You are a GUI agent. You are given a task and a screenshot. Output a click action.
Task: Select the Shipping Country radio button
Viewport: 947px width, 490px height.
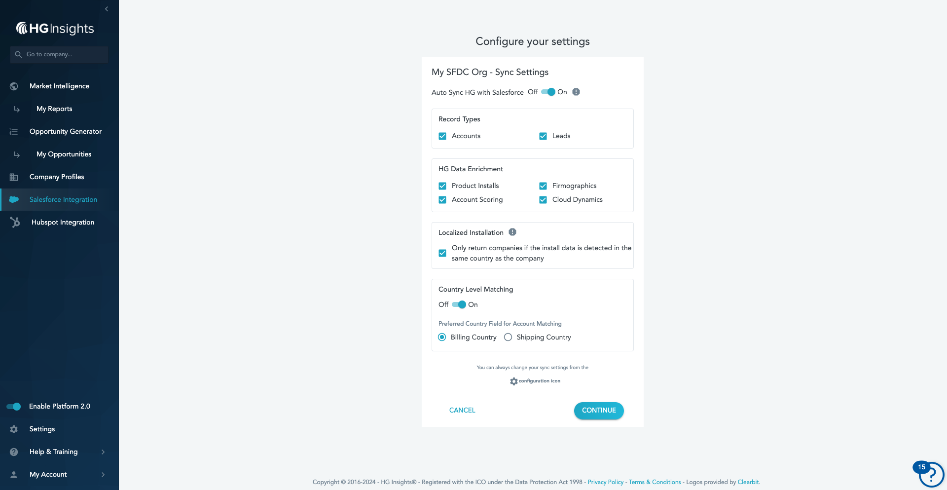click(508, 337)
